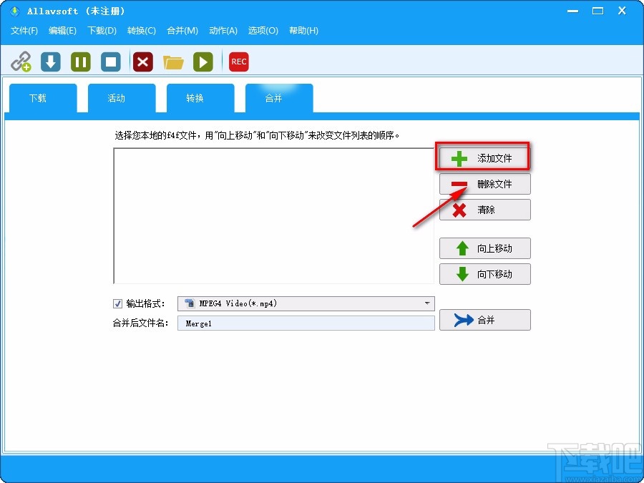
Task: Click the Allavsoft icon in the title bar
Action: point(15,11)
